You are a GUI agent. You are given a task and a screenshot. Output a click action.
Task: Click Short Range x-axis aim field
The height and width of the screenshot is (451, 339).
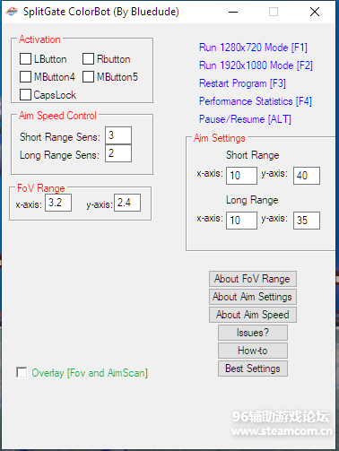[x=241, y=176]
